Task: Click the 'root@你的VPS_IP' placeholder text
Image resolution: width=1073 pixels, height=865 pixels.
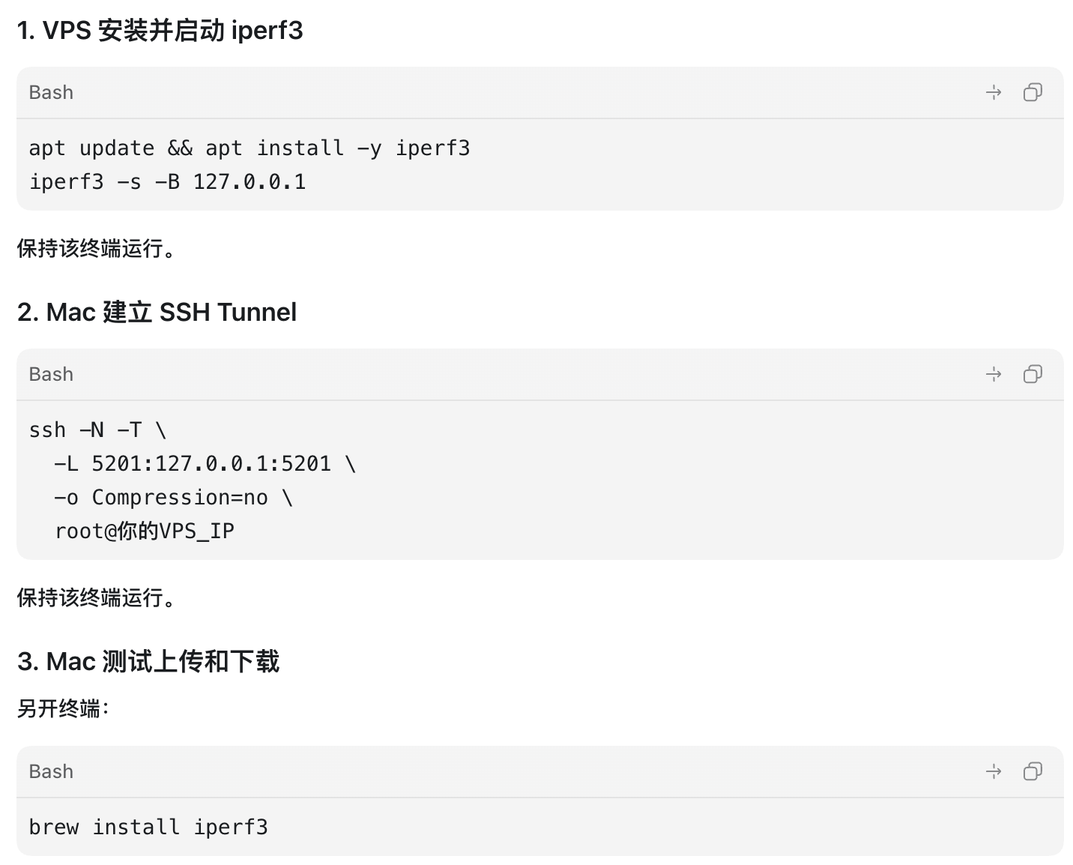Action: (145, 531)
